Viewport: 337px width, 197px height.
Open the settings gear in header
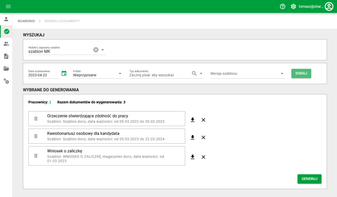293,7
